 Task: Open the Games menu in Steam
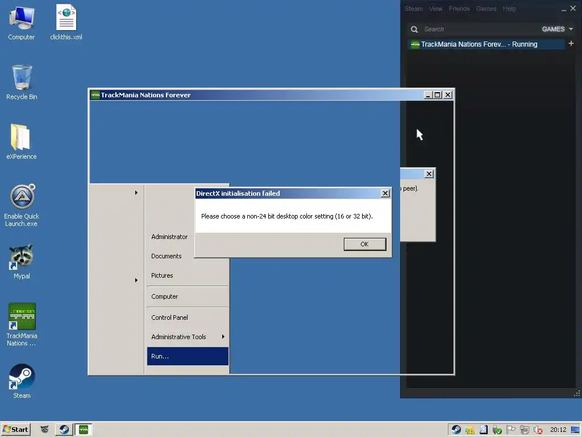(487, 9)
